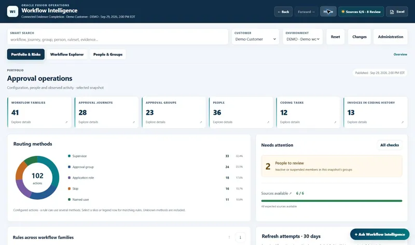The height and width of the screenshot is (245, 415).
Task: Click the orange Skip legend dot
Action: [70, 188]
